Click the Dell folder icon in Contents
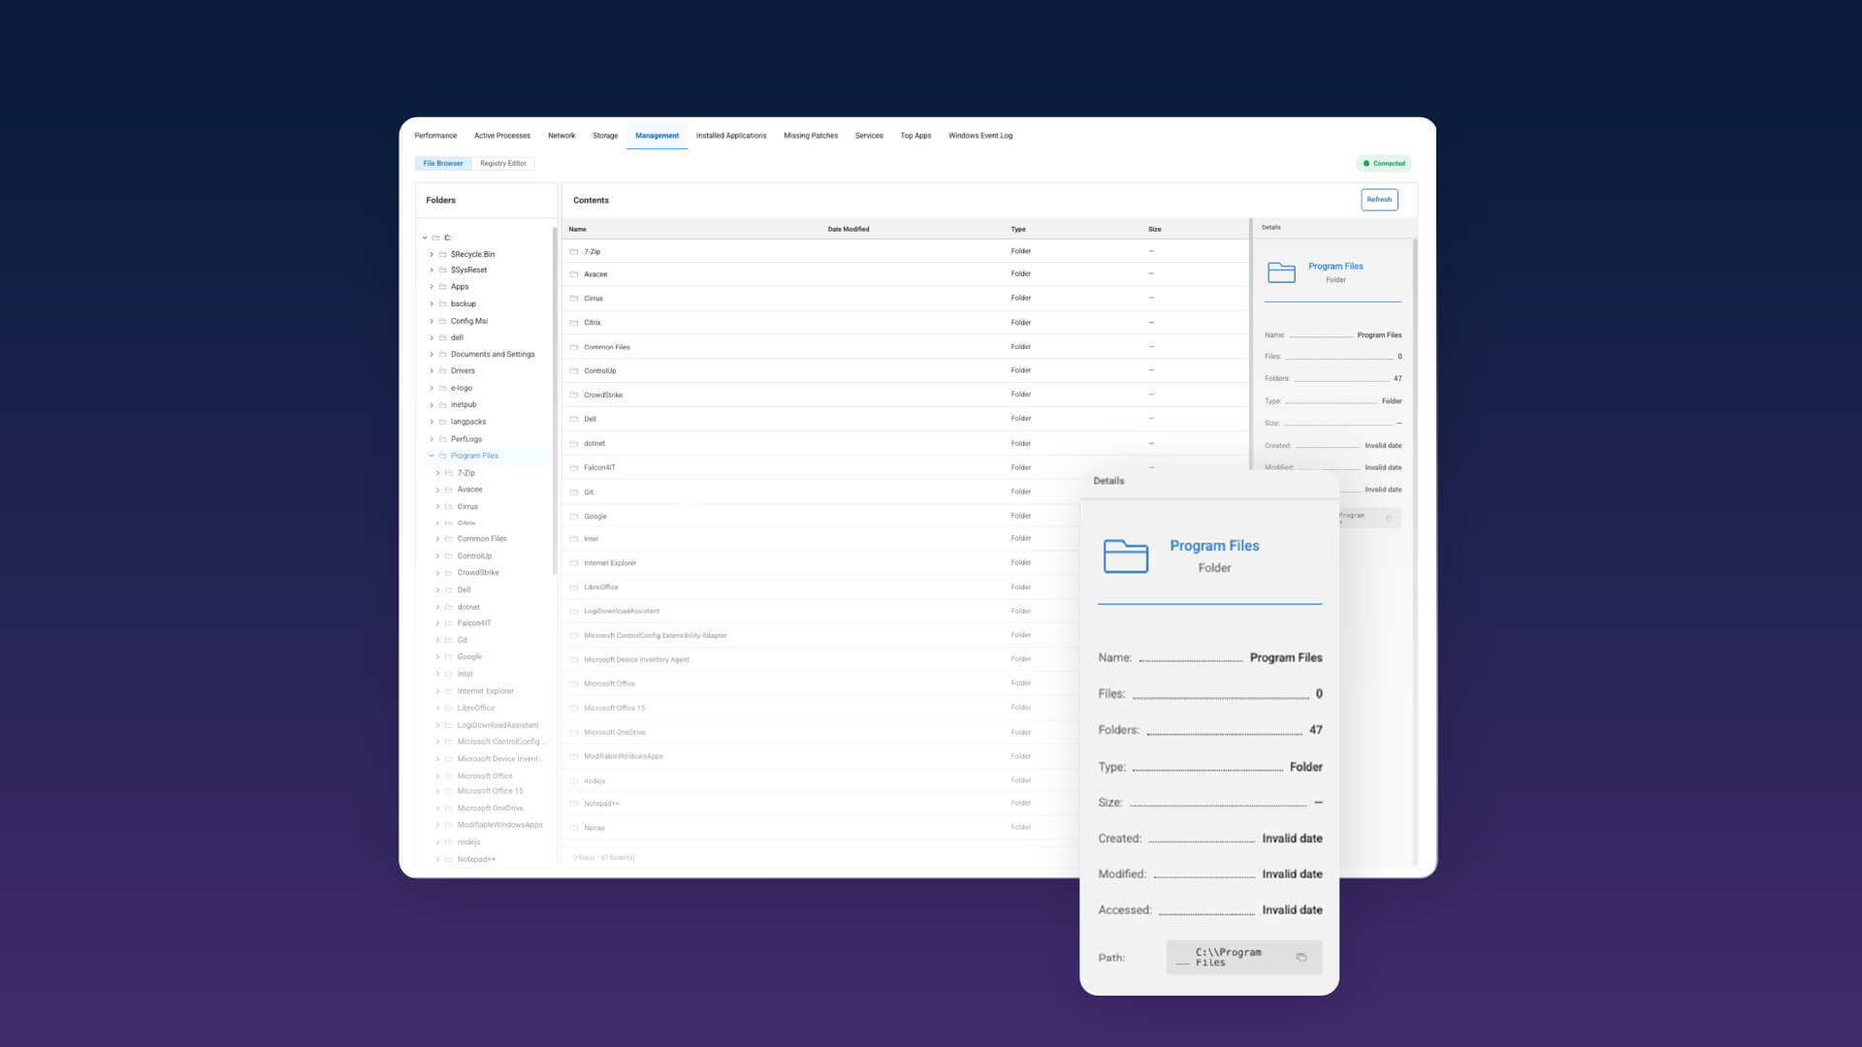Image resolution: width=1862 pixels, height=1047 pixels. [x=574, y=419]
